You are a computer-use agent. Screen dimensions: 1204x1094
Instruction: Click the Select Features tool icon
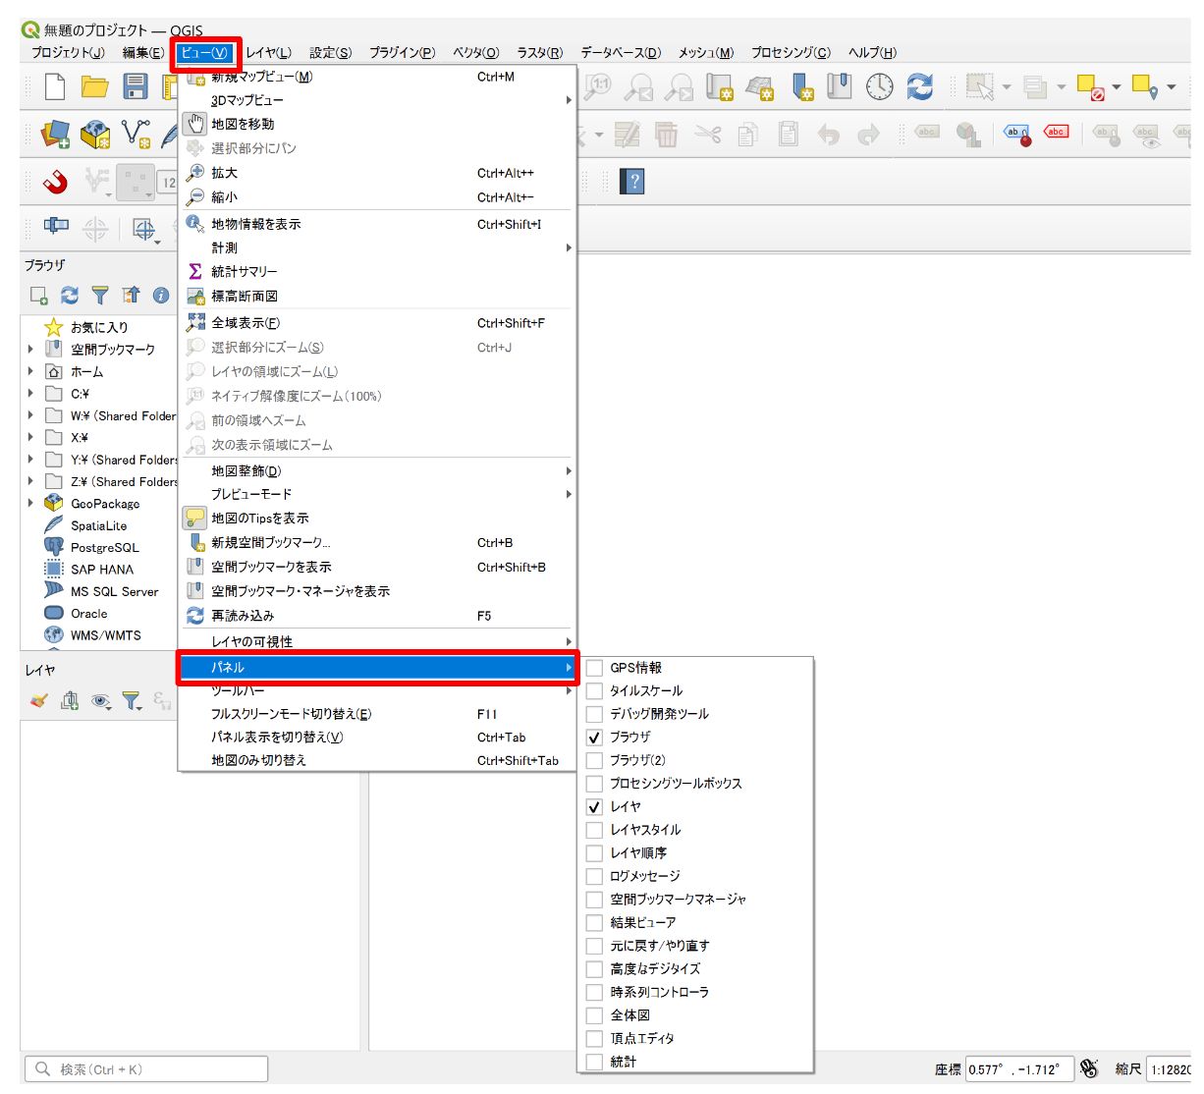coord(979,86)
